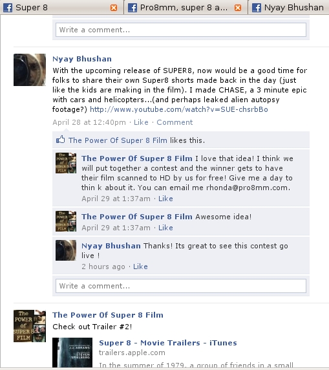Click Nyay Bhushan's post profile picture
The image size is (329, 370).
30,70
